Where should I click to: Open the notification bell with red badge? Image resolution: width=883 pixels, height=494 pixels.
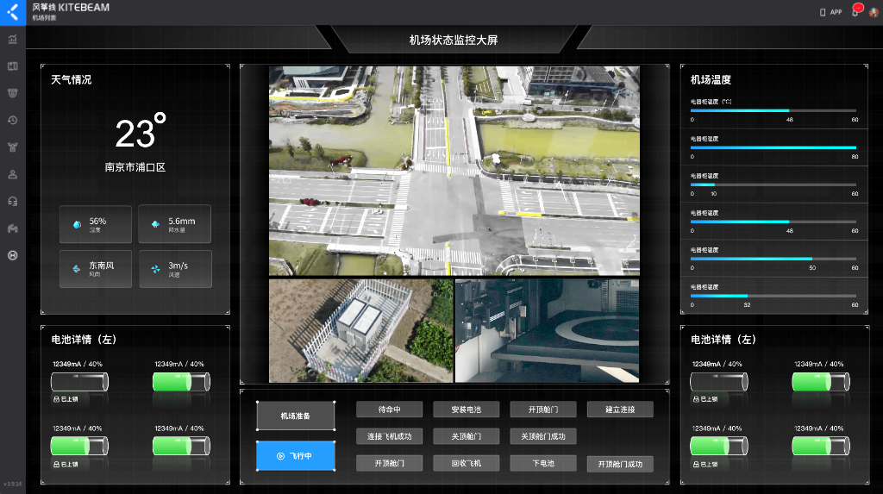855,12
